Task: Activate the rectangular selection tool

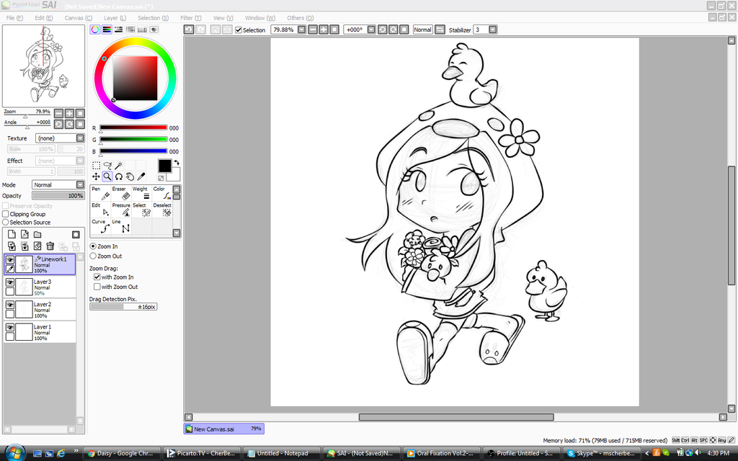Action: click(x=96, y=165)
